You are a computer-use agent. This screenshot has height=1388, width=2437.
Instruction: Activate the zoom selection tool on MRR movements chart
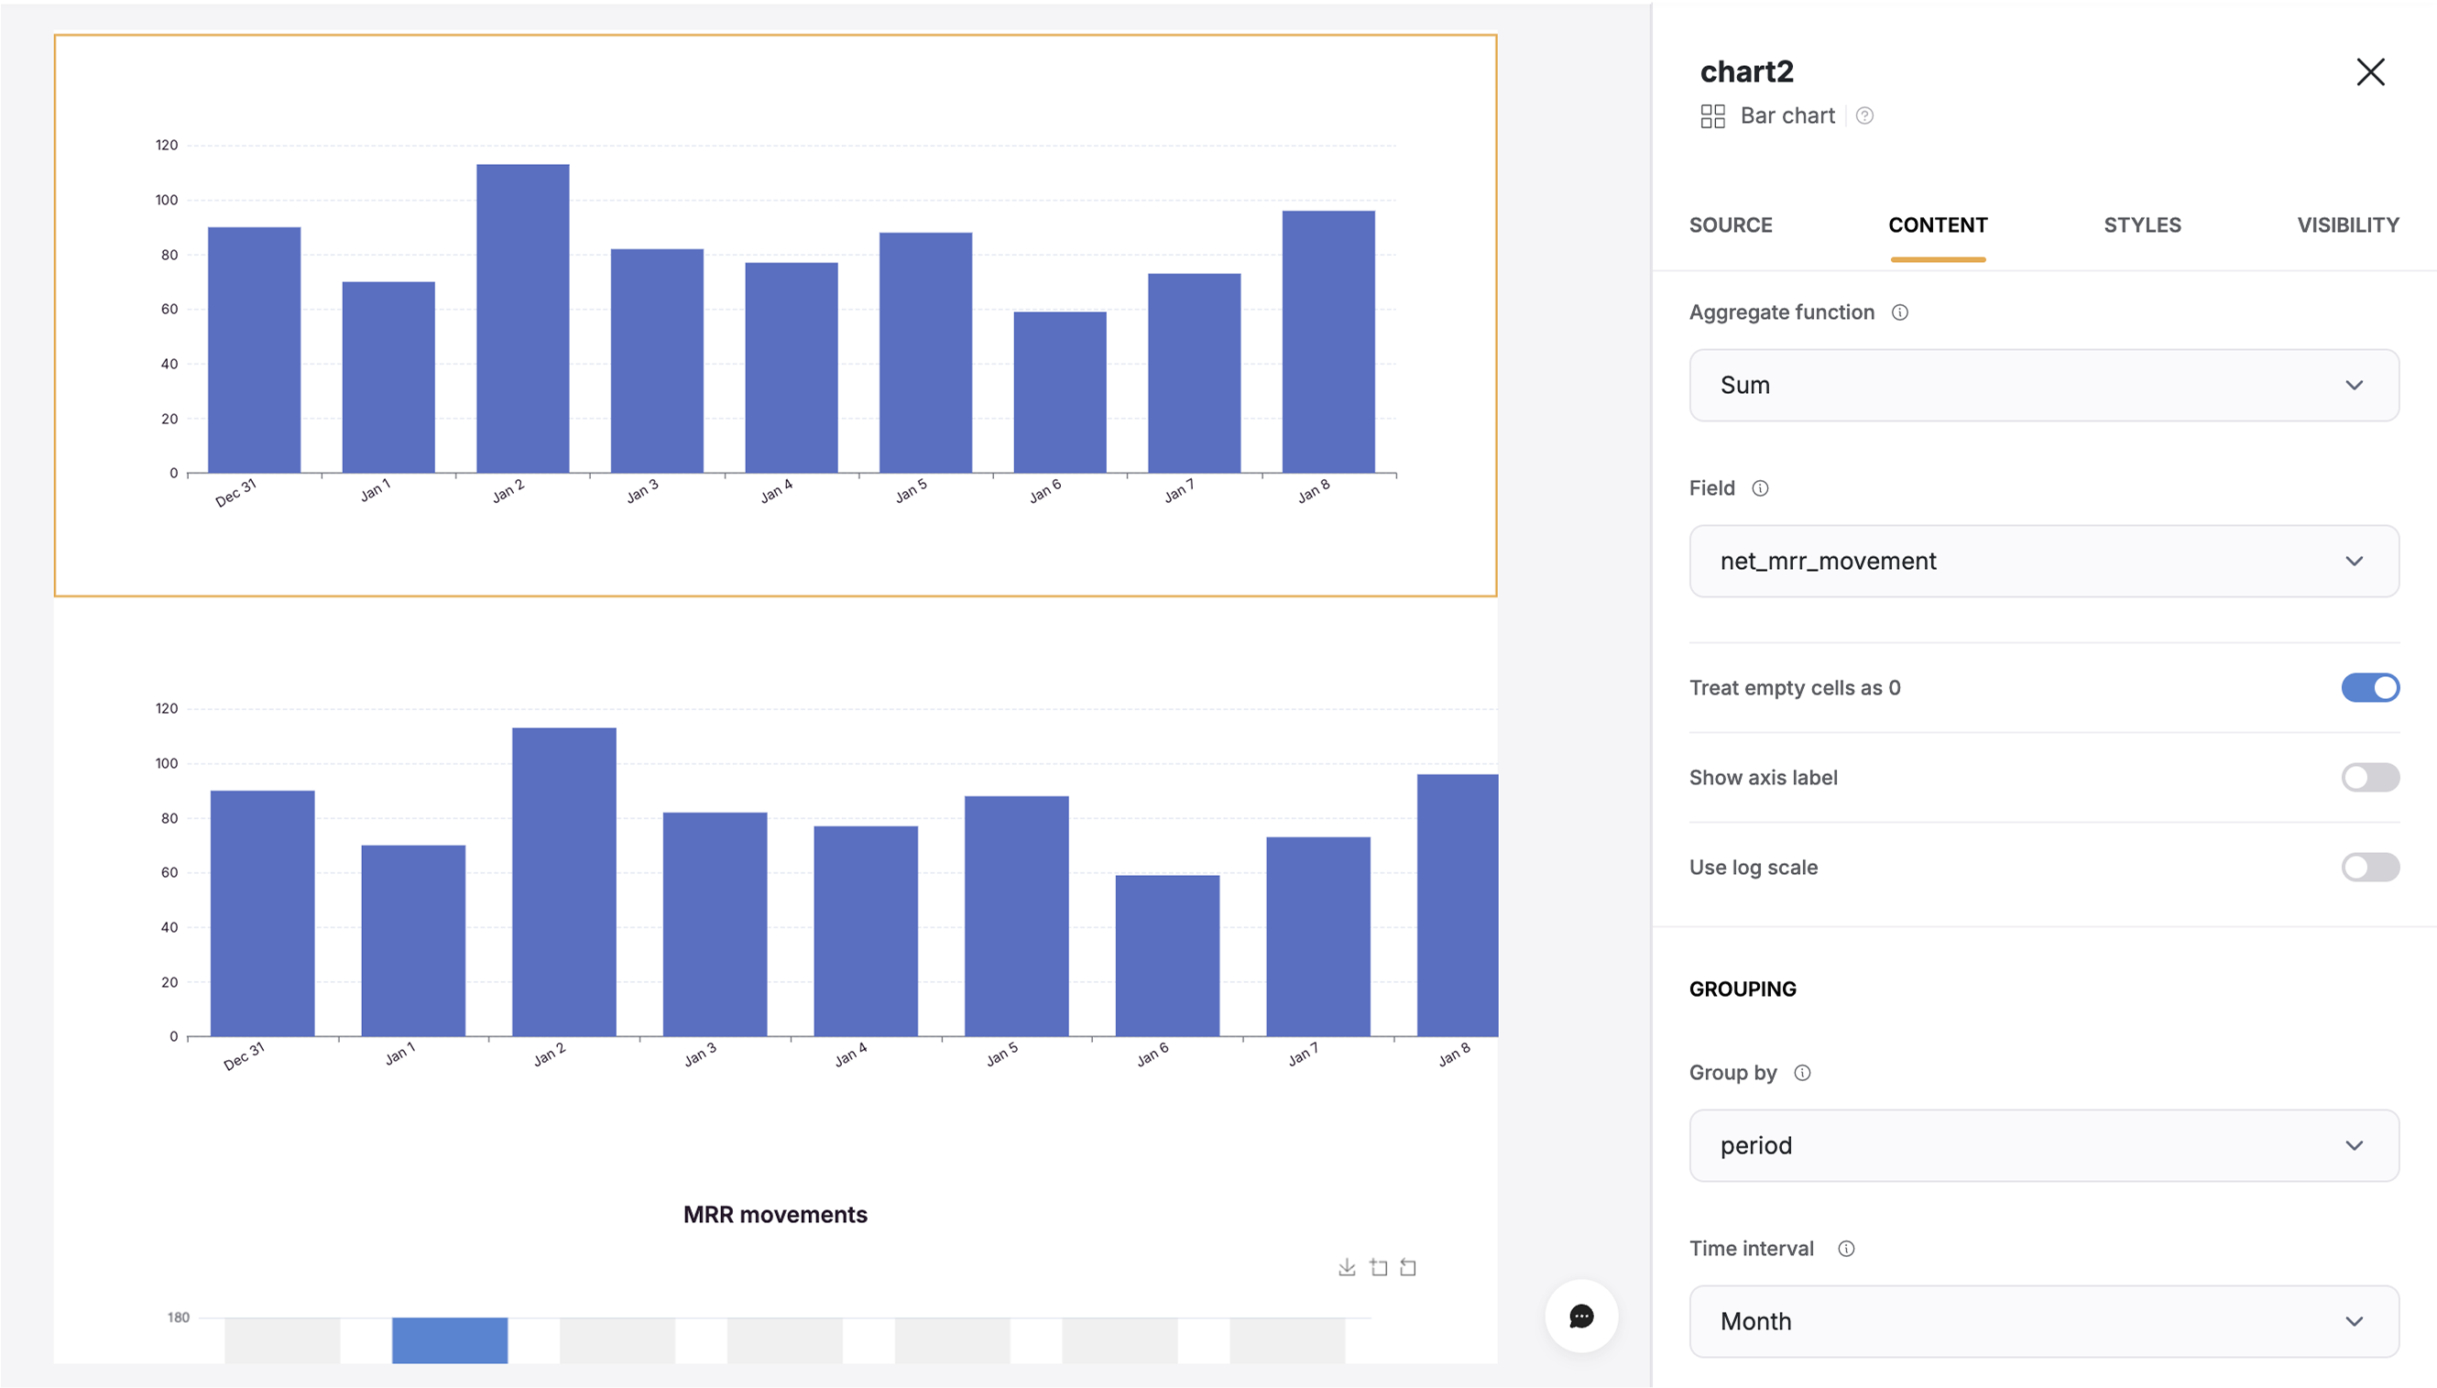[1378, 1267]
